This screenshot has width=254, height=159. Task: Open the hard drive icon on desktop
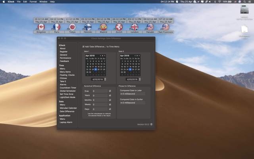[244, 10]
